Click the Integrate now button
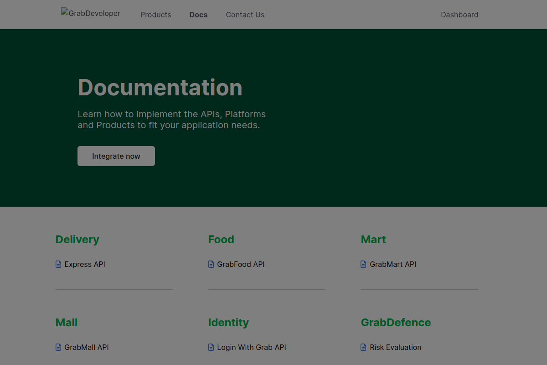547x365 pixels. [116, 156]
